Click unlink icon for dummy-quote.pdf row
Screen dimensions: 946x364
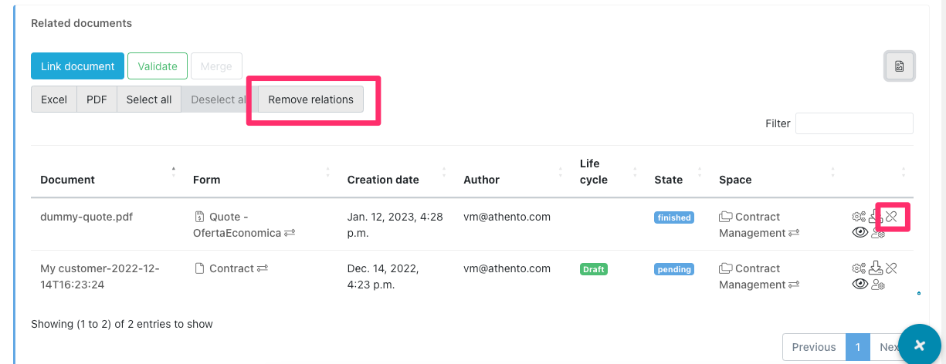(891, 217)
